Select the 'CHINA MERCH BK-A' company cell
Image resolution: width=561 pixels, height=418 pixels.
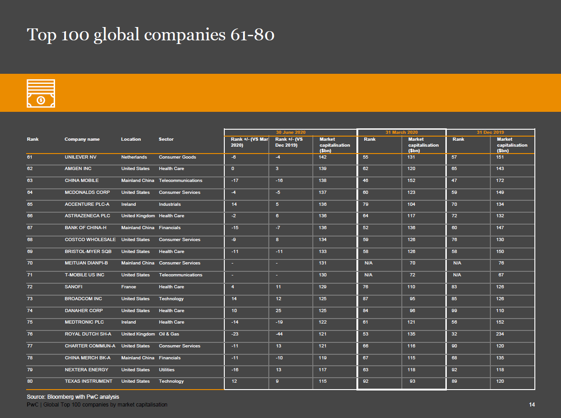point(88,358)
